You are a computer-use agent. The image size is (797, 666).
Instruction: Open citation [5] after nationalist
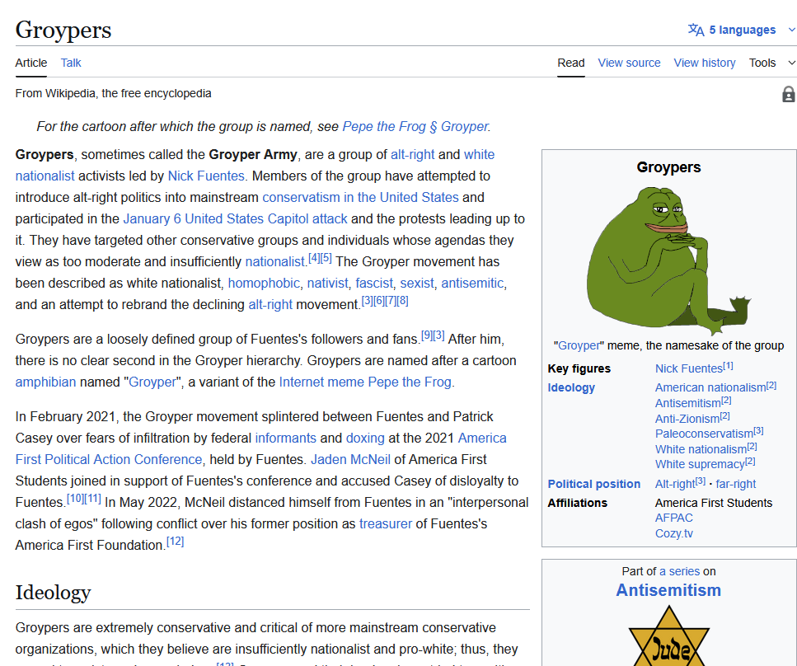tap(326, 258)
